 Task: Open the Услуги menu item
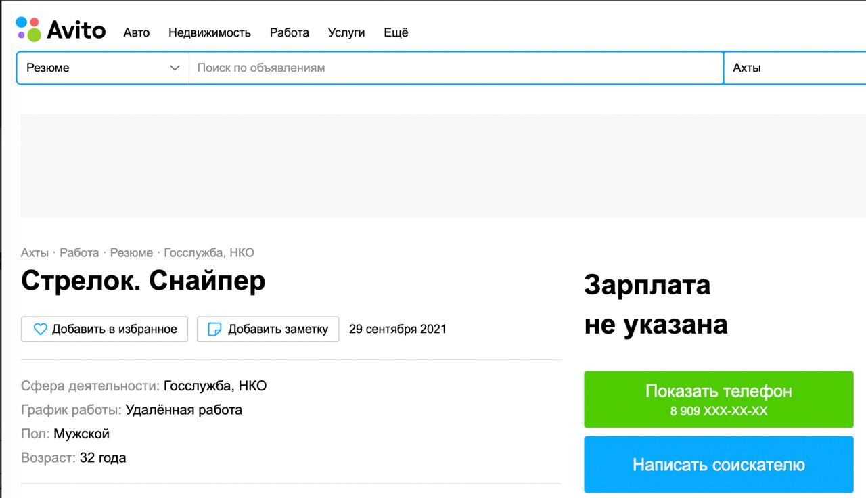pos(346,32)
